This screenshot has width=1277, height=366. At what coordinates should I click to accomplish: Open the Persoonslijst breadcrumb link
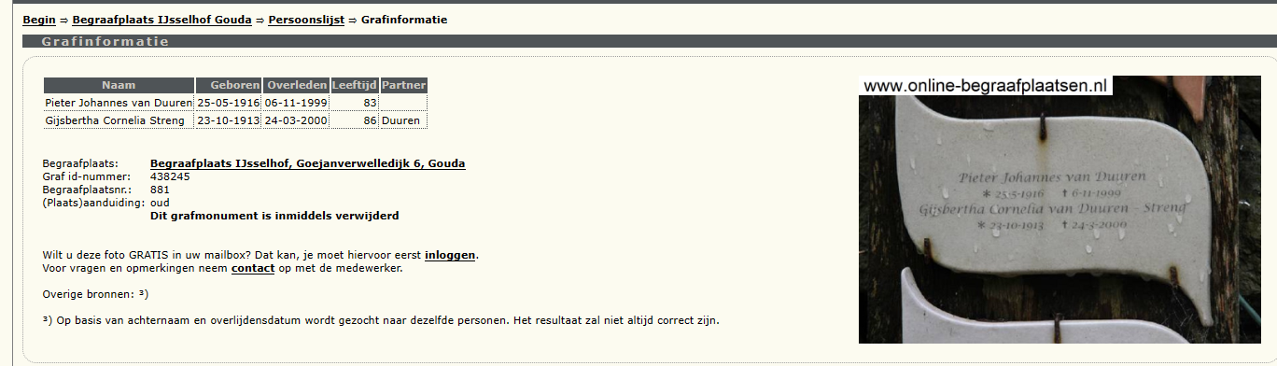point(306,20)
